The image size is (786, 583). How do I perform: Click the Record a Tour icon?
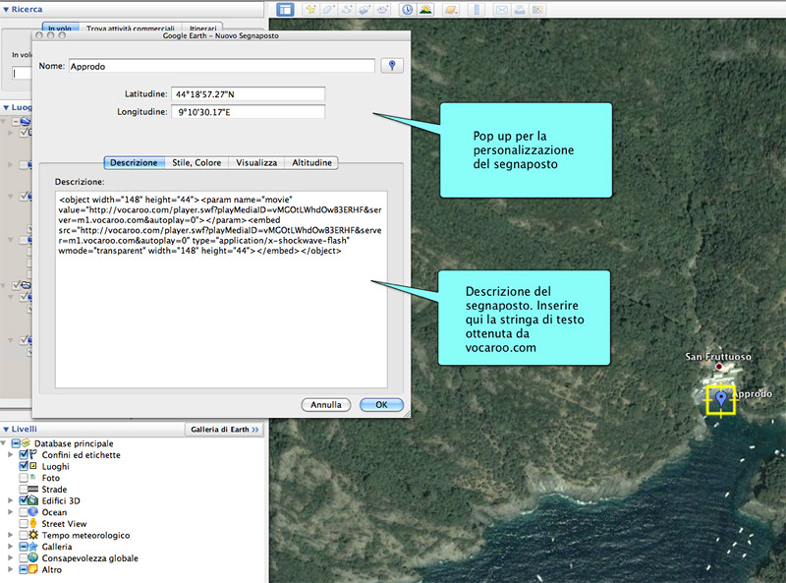click(x=383, y=10)
